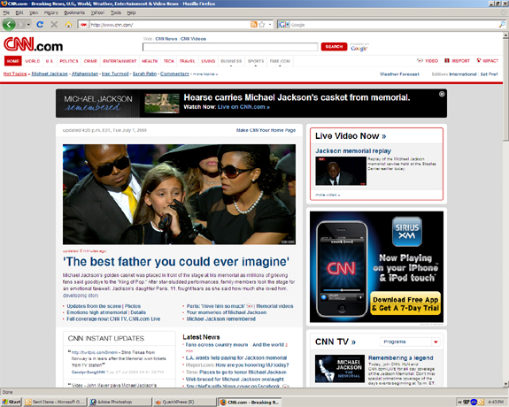The width and height of the screenshot is (509, 407).
Task: Click the Michael Jackson The Memorial thumbnail
Action: 340,369
